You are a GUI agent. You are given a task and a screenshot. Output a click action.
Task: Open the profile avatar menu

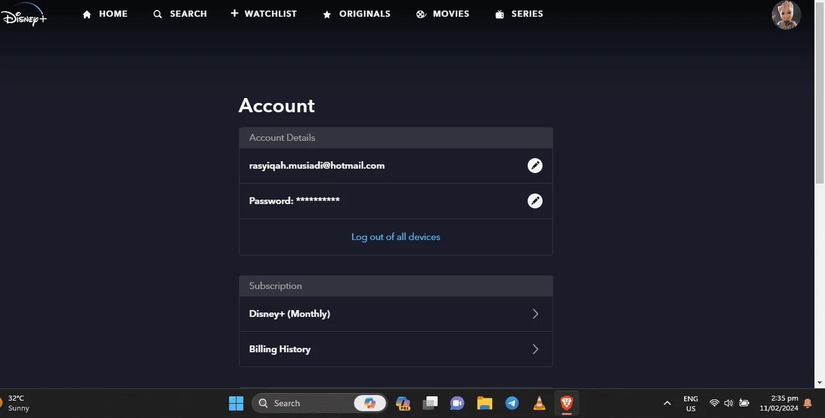pyautogui.click(x=786, y=15)
